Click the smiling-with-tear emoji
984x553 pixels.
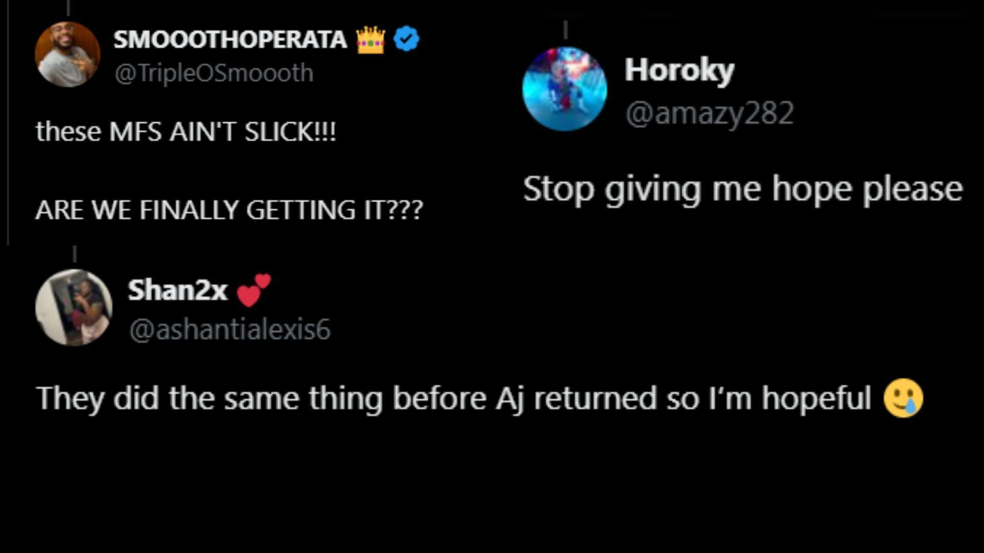coord(903,398)
